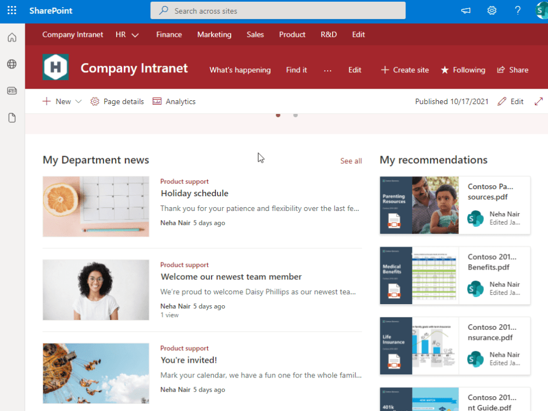Edit the hub navigation bar
The width and height of the screenshot is (548, 411).
[358, 35]
